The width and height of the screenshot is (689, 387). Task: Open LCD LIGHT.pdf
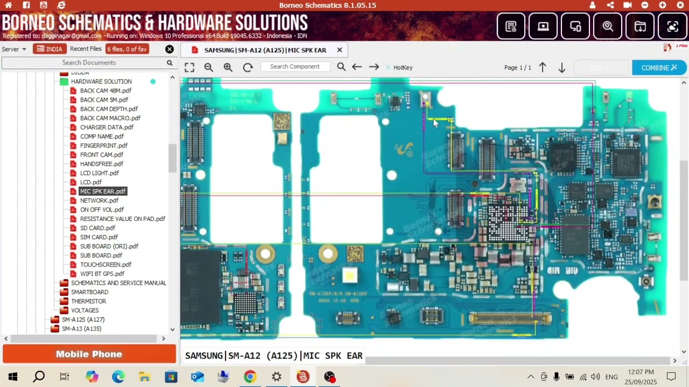point(99,173)
